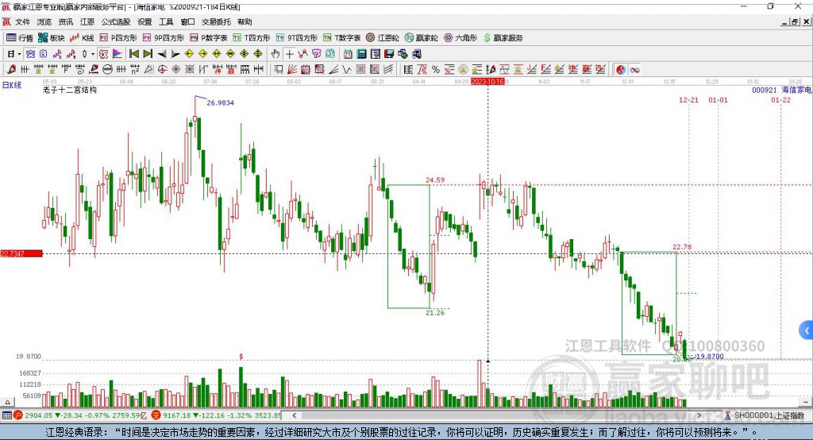Click the percent sign tool icon

point(436,70)
